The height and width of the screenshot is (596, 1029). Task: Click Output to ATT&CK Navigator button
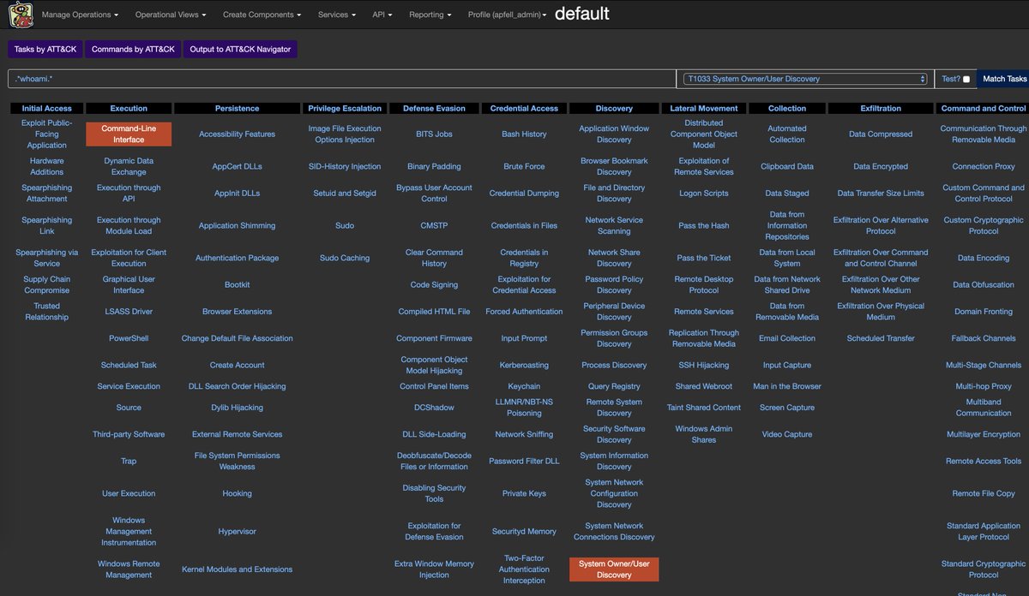pyautogui.click(x=240, y=50)
